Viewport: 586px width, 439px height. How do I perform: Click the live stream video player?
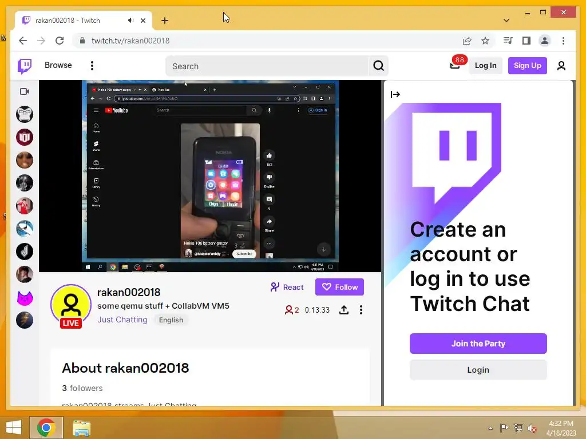(210, 176)
